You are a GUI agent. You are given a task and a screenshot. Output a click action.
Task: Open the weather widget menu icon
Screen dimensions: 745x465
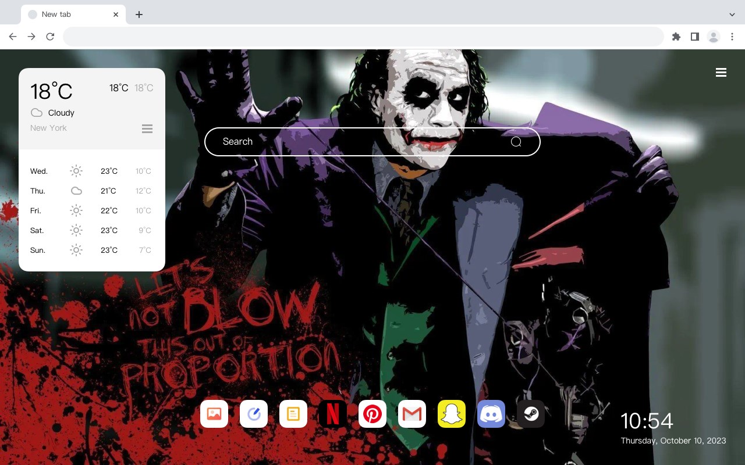pos(147,129)
